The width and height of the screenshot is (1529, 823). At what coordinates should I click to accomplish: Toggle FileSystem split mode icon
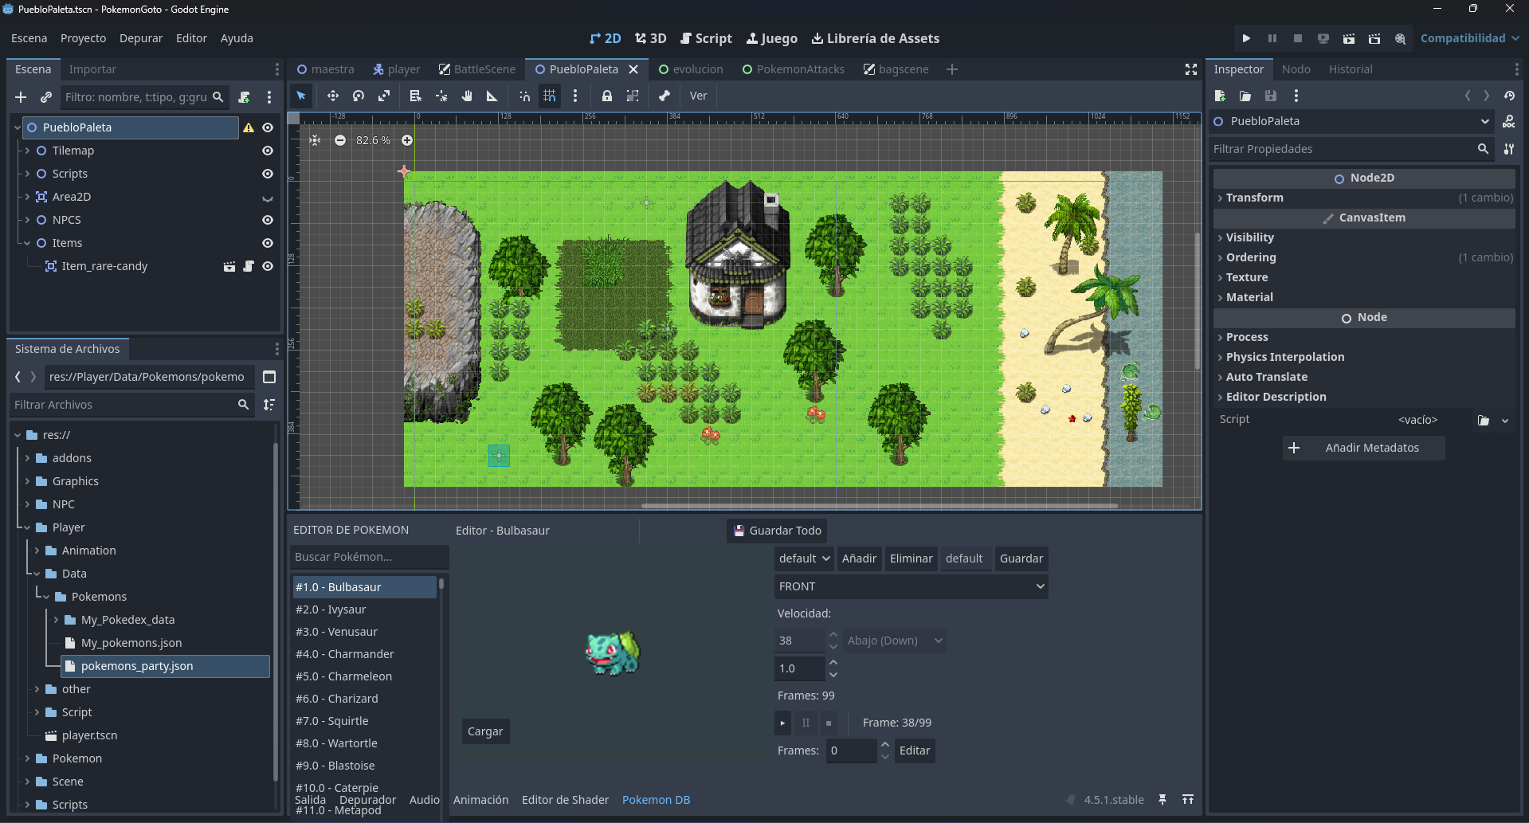click(269, 377)
